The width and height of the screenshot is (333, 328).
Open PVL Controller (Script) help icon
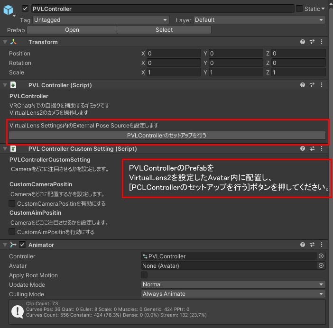pos(303,85)
